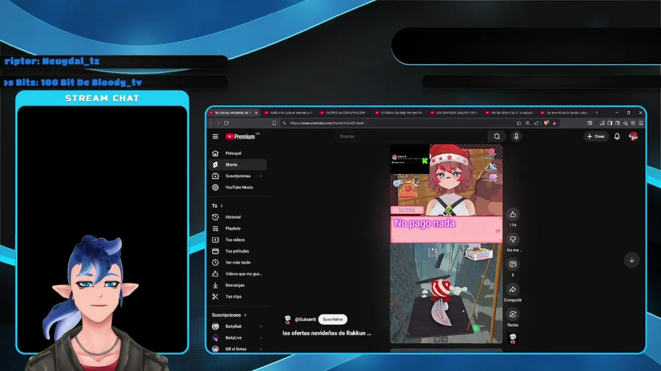This screenshot has width=661, height=371.
Task: Expand the Suscripciones section heading
Action: (x=229, y=315)
